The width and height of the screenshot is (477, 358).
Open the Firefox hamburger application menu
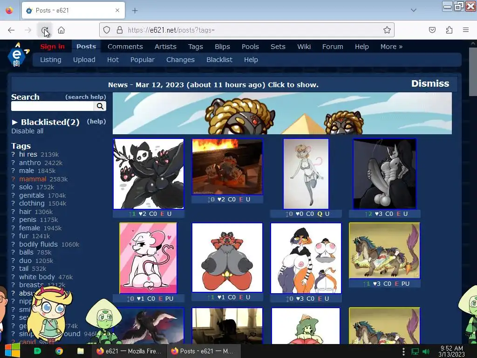click(466, 30)
